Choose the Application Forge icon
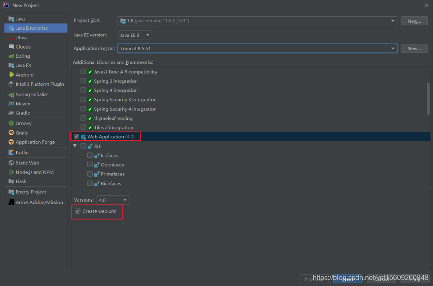 coord(11,142)
